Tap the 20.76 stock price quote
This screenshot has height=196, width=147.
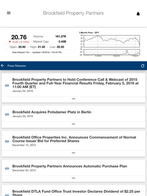[x=19, y=37]
